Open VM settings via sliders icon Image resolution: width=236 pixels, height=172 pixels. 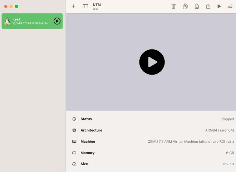230,6
